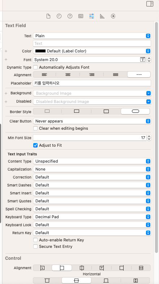Open the Text type dropdown showing Plain
The image size is (159, 284).
tap(92, 36)
